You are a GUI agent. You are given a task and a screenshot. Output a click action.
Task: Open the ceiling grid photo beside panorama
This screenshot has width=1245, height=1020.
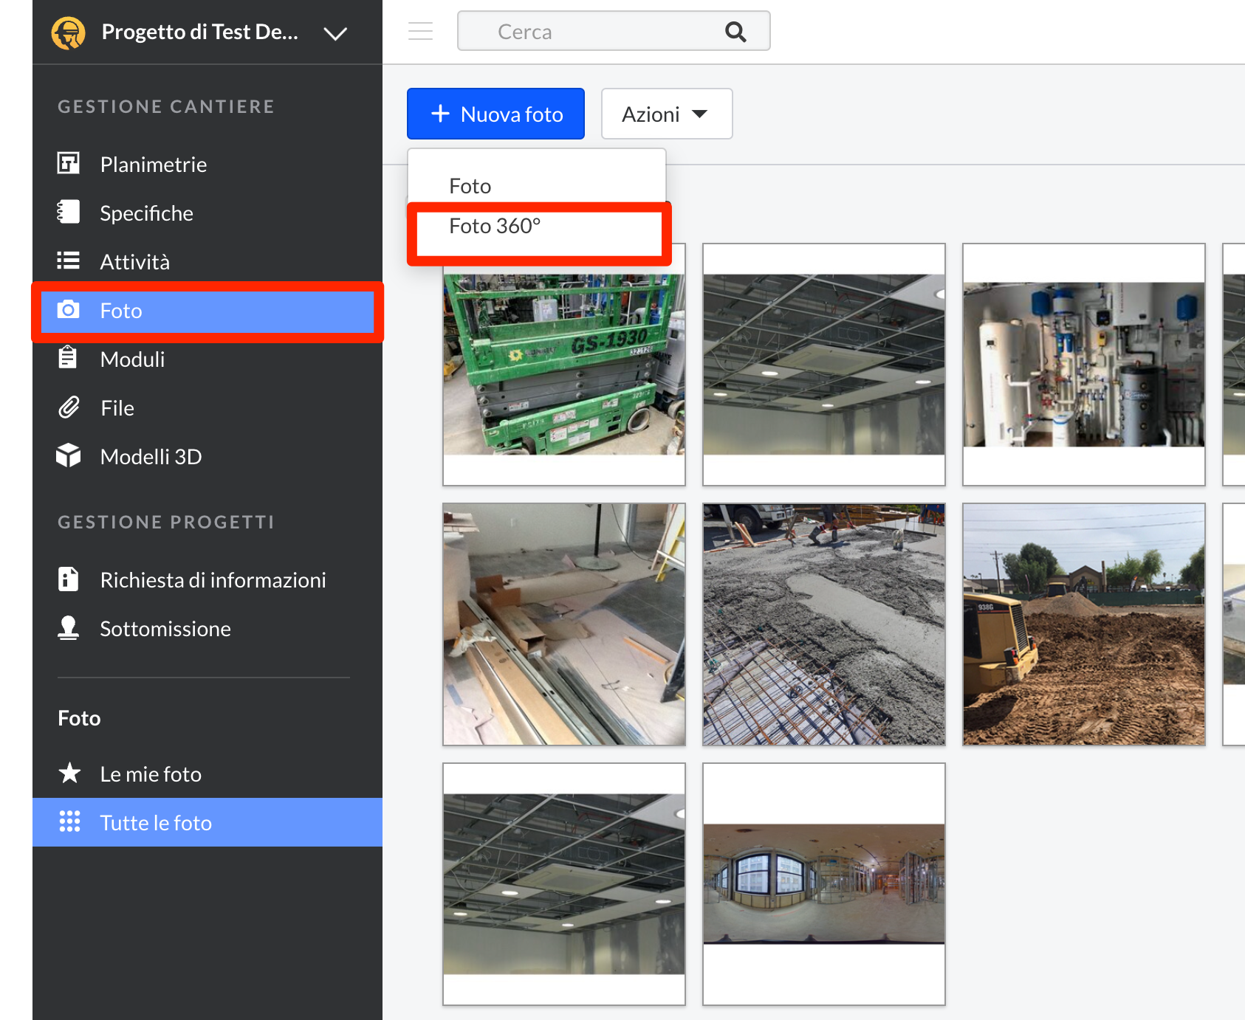pos(564,884)
